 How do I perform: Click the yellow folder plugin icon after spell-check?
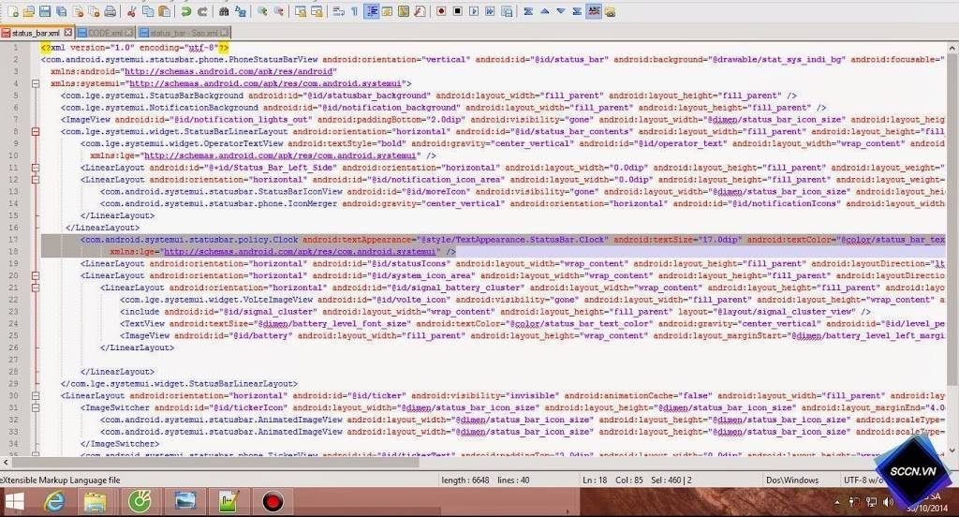point(610,11)
